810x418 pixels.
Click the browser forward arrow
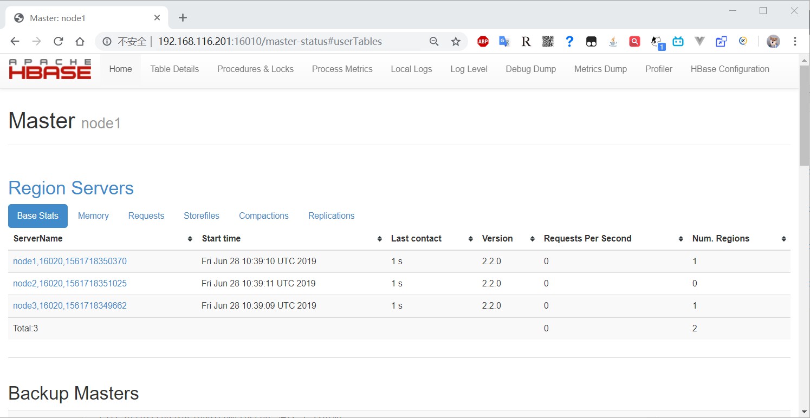click(36, 42)
